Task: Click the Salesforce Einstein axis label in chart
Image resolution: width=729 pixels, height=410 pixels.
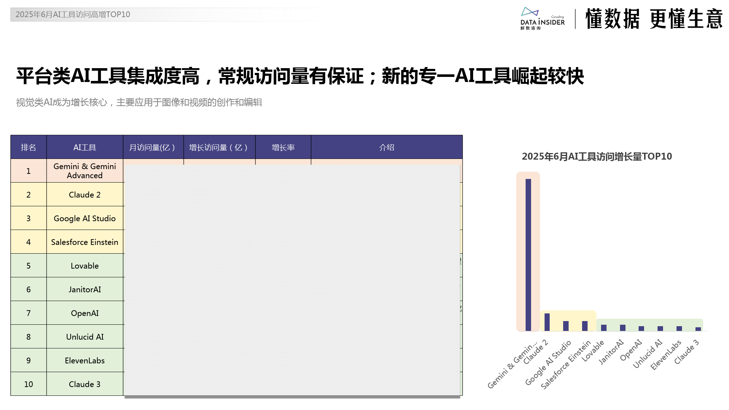Action: tap(565, 365)
